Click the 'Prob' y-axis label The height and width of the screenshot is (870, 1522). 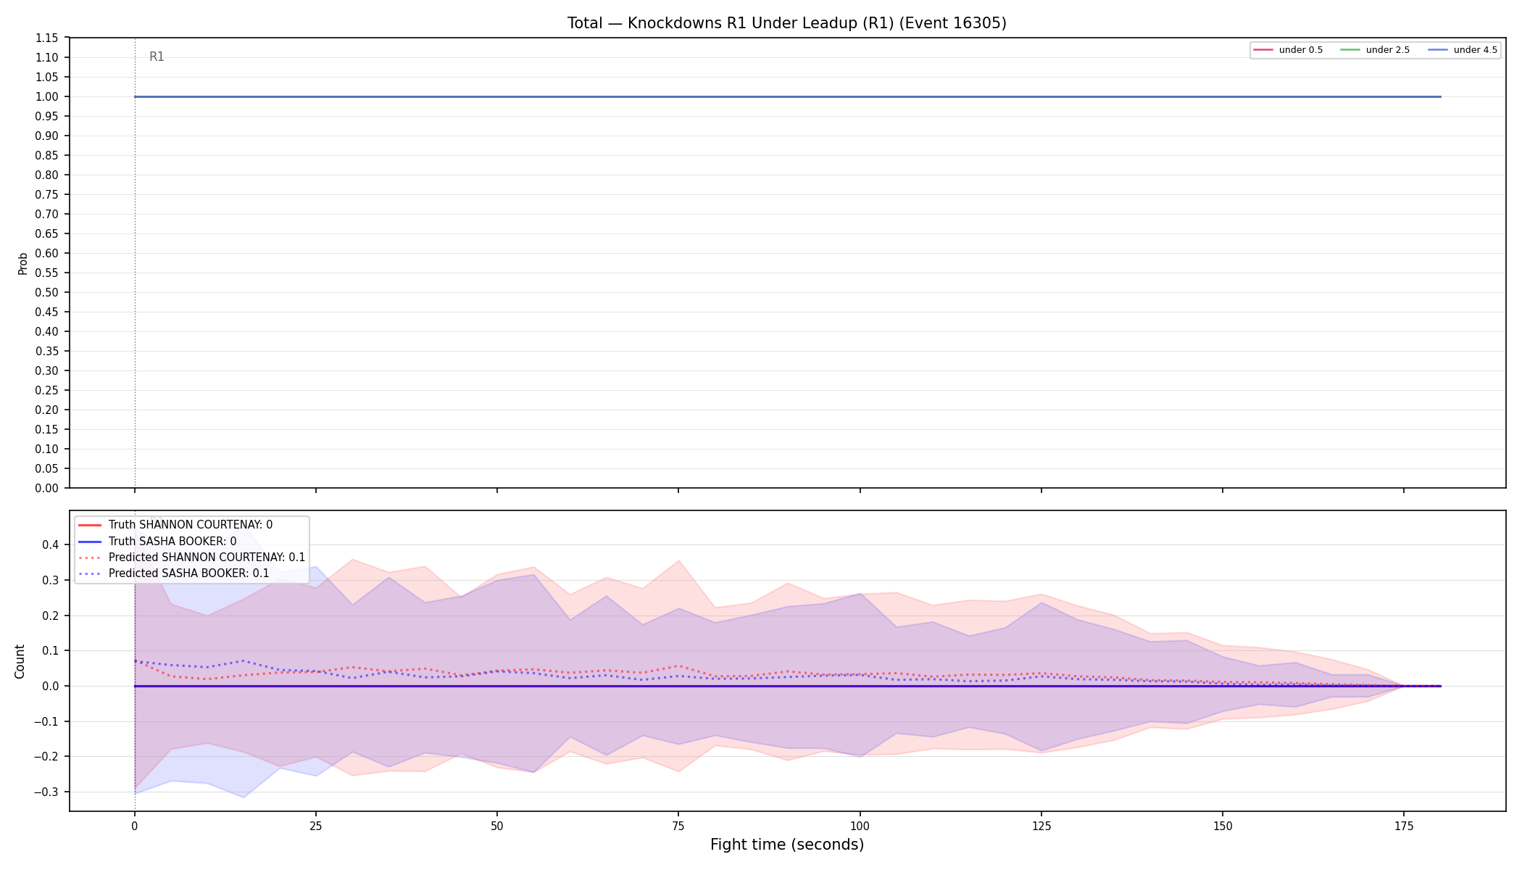(x=22, y=263)
